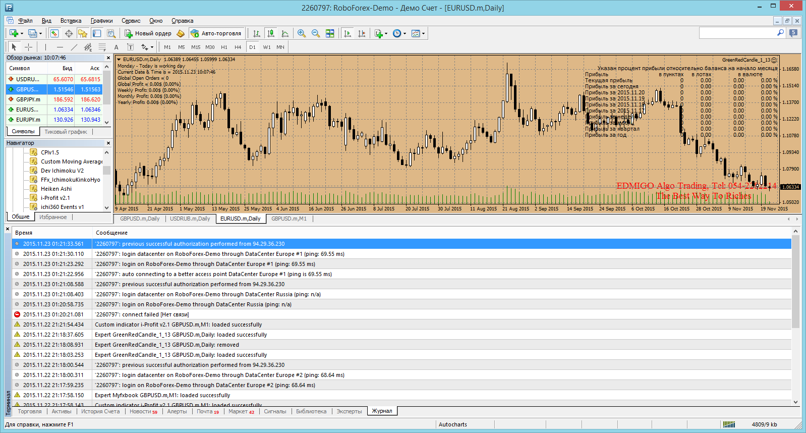This screenshot has height=433, width=806.
Task: Select the H4 timeframe button
Action: (238, 47)
